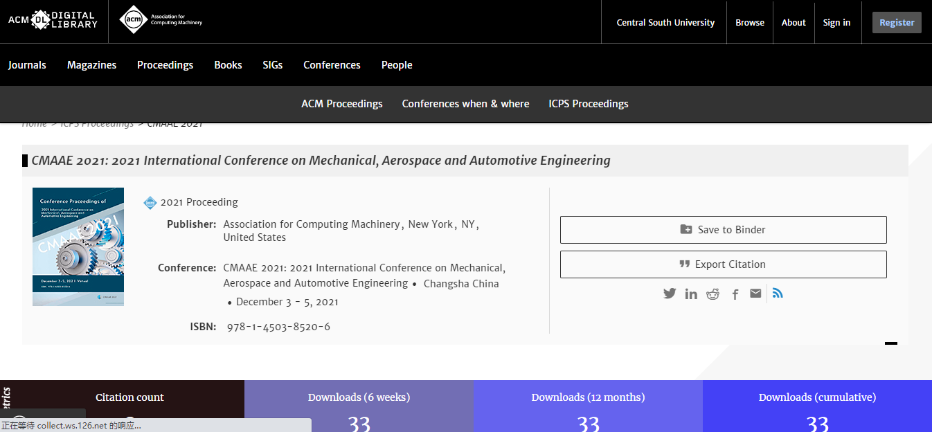
Task: Click the CMAAE 2021 proceedings cover thumbnail
Action: [78, 246]
